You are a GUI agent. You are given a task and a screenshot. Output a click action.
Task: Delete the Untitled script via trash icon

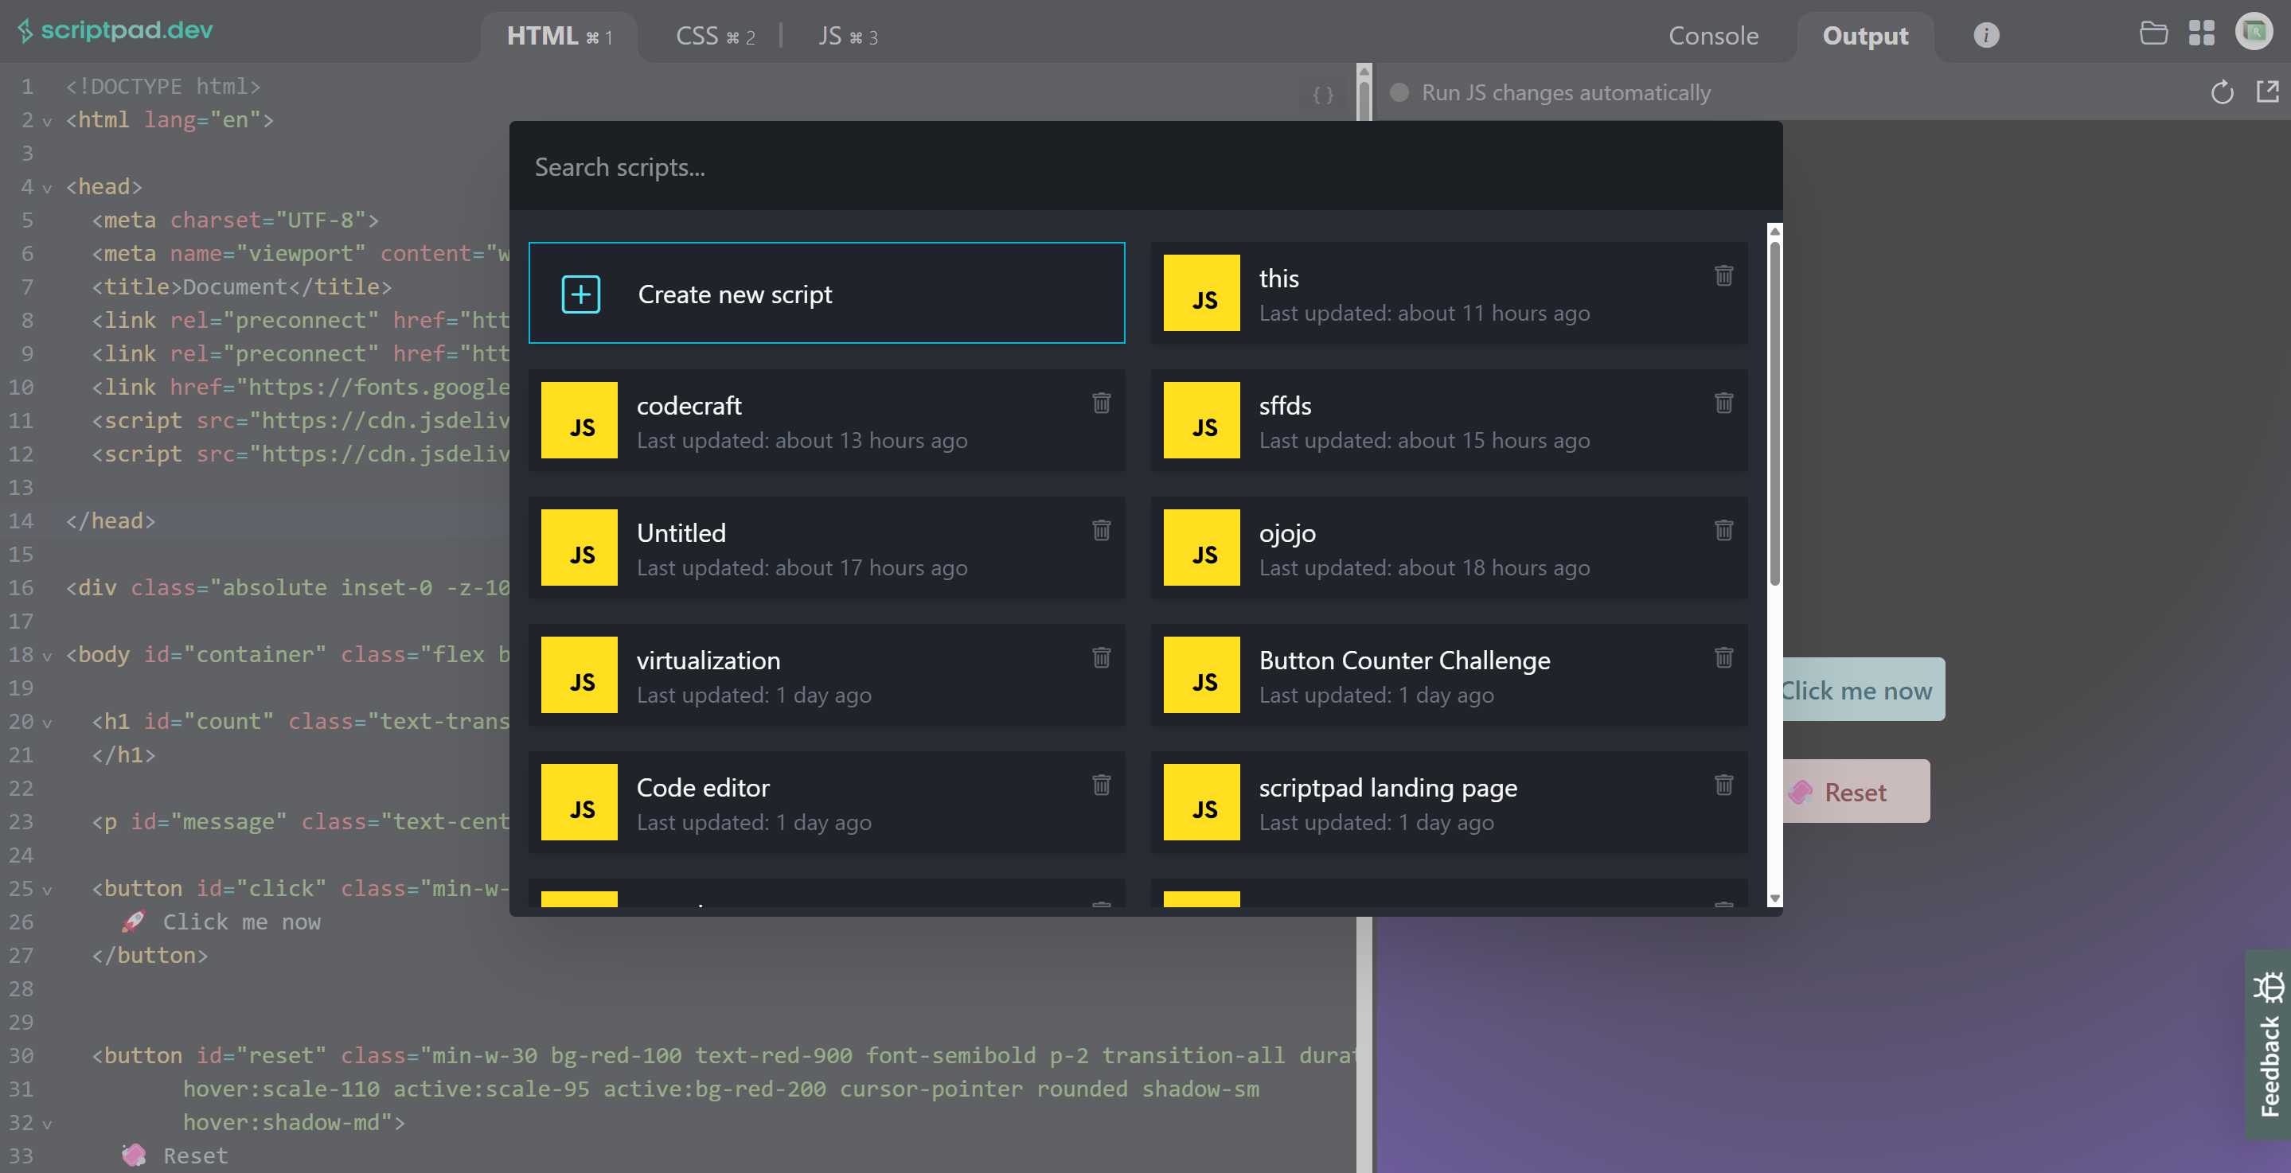(1101, 530)
